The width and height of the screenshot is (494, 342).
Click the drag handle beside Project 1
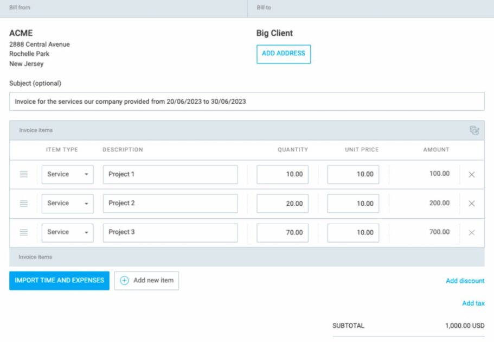coord(23,174)
